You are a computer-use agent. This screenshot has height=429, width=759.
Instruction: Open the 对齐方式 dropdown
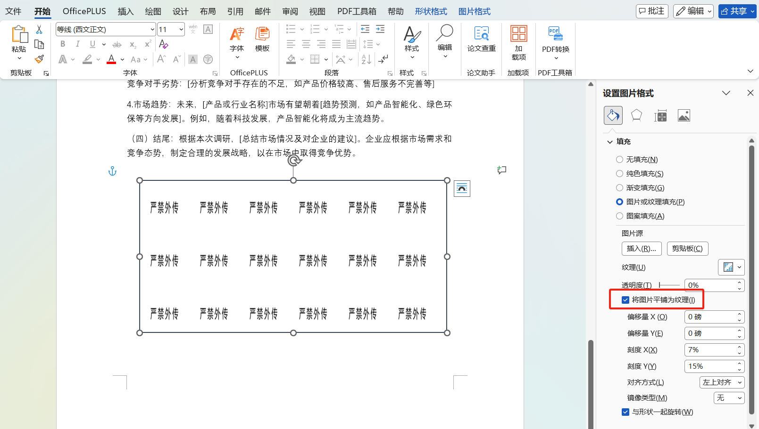[x=722, y=382]
